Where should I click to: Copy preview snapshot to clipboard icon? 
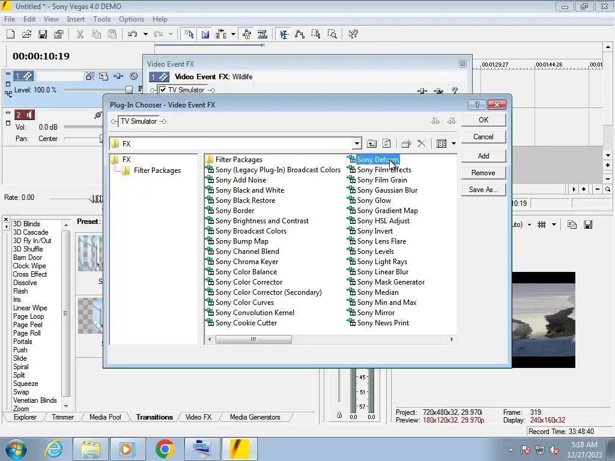(x=572, y=224)
